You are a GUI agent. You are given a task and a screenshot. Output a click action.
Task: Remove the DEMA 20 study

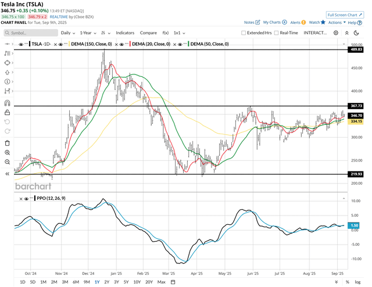point(174,44)
